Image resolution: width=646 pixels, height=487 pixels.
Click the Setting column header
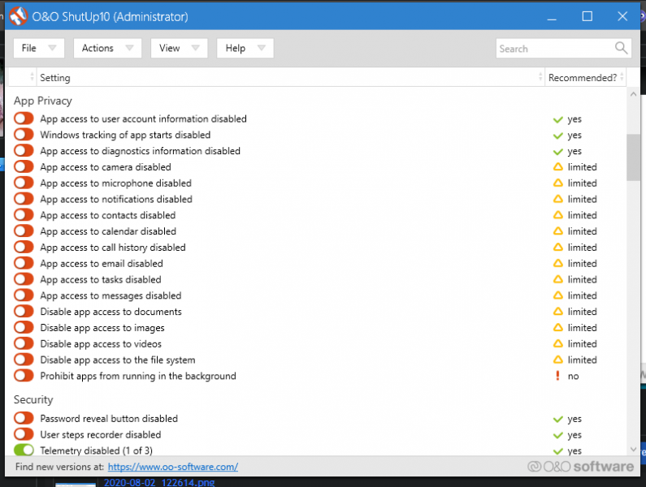(x=284, y=78)
